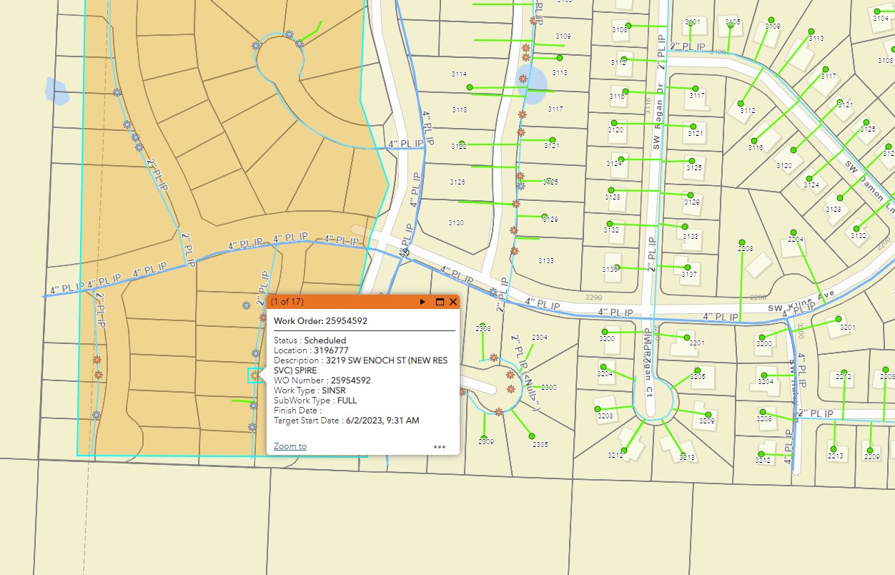The width and height of the screenshot is (895, 575).
Task: Select the highlighted work order symbol beside the popup
Action: click(254, 375)
